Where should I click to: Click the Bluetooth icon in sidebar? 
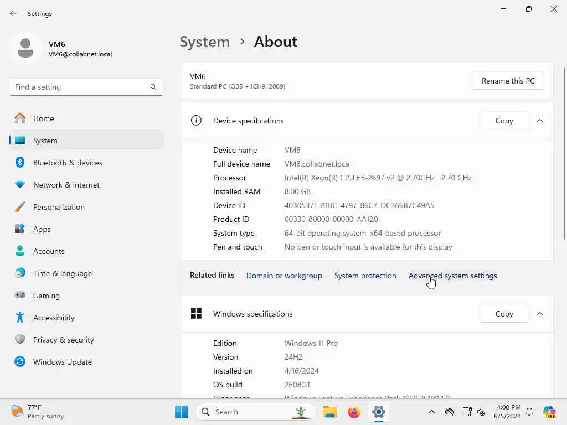point(20,162)
